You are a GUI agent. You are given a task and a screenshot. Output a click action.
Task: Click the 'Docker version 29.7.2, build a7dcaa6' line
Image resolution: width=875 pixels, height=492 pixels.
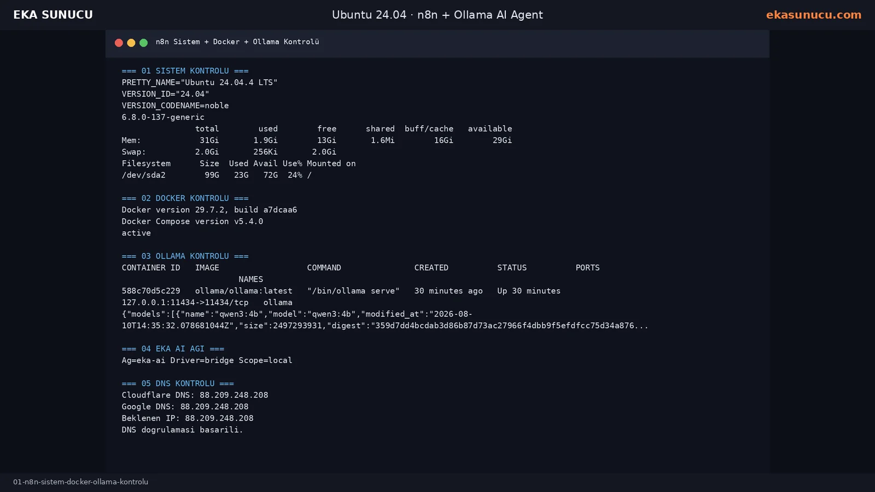coord(209,210)
